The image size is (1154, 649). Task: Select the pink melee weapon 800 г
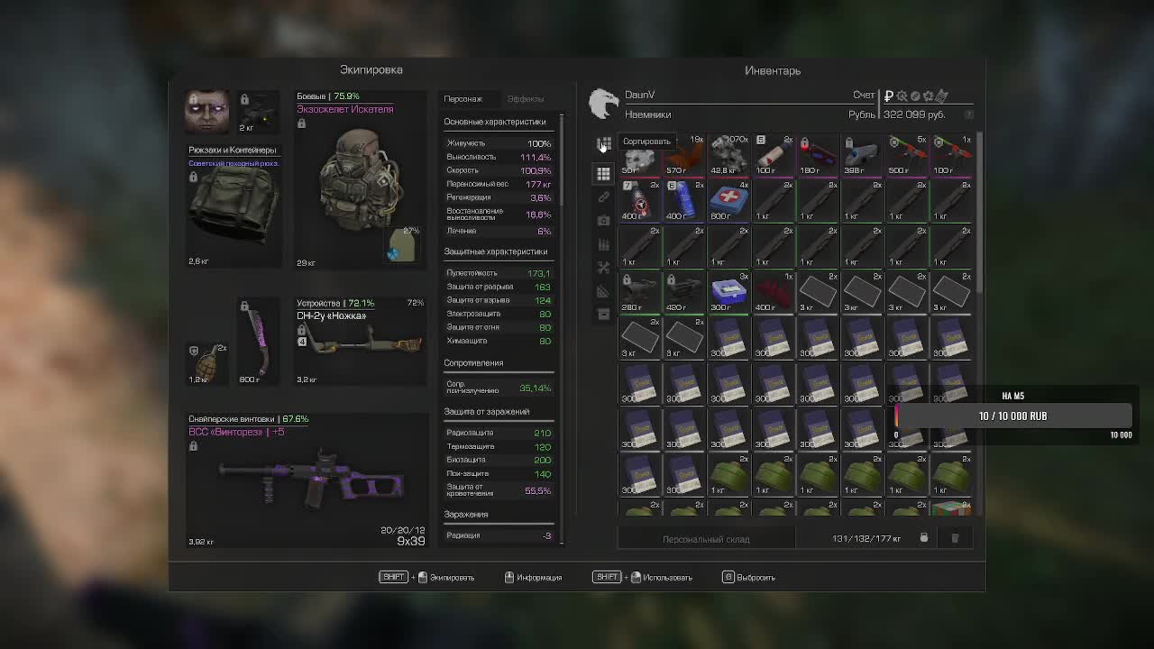258,341
